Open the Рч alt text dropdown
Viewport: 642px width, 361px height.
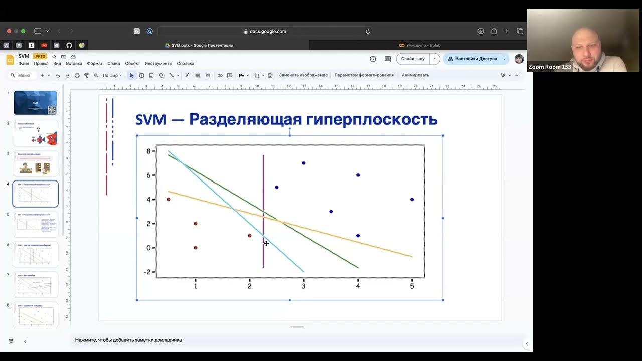click(243, 75)
